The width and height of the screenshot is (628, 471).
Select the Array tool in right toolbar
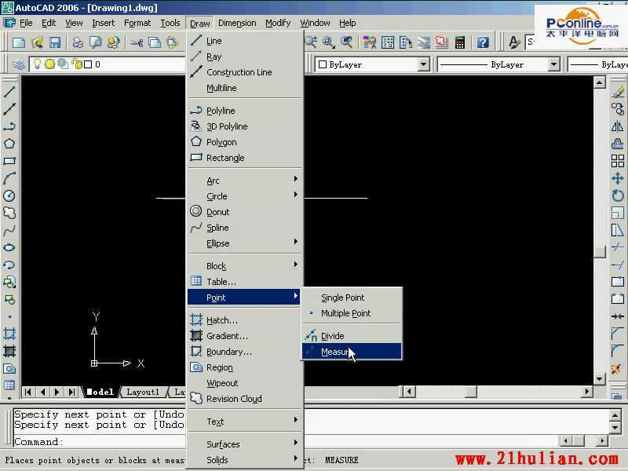pyautogui.click(x=617, y=161)
